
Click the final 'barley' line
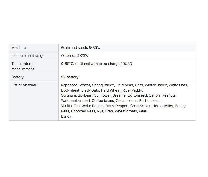tap(66, 117)
